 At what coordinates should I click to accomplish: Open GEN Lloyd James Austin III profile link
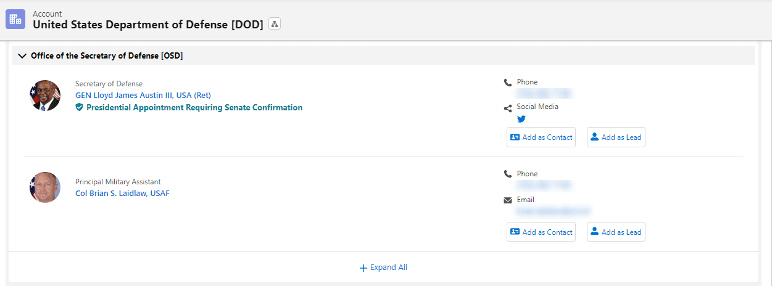click(x=143, y=96)
